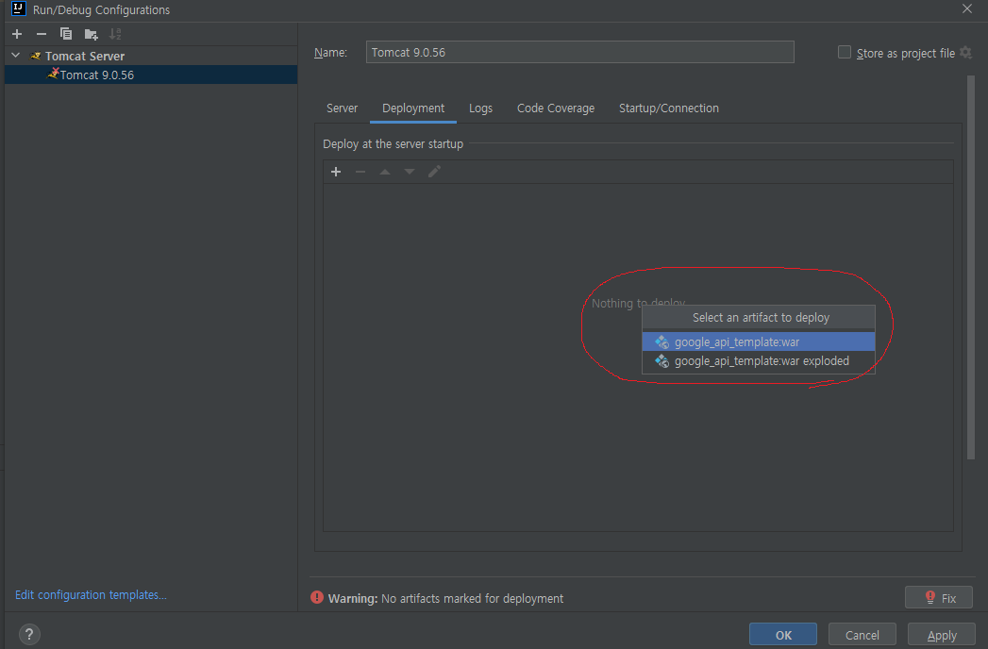Click the 'Deploy at the server startup' label
Screen dimensions: 988x649
pos(394,144)
